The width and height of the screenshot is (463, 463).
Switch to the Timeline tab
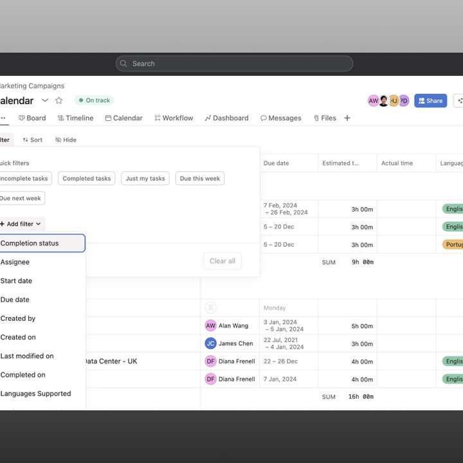click(x=76, y=118)
